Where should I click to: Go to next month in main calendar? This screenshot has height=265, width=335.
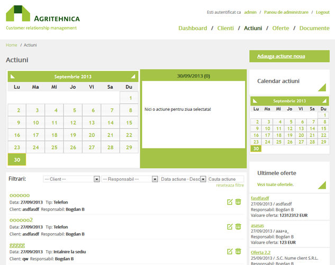[133, 76]
